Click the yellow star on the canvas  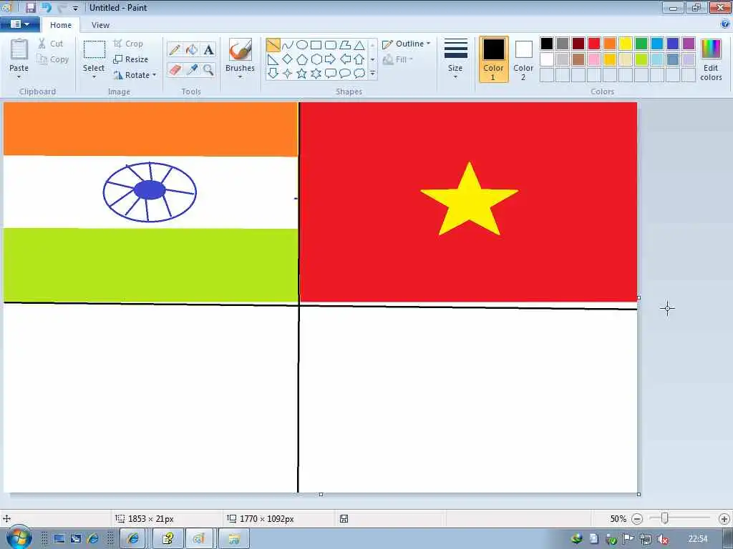[469, 201]
